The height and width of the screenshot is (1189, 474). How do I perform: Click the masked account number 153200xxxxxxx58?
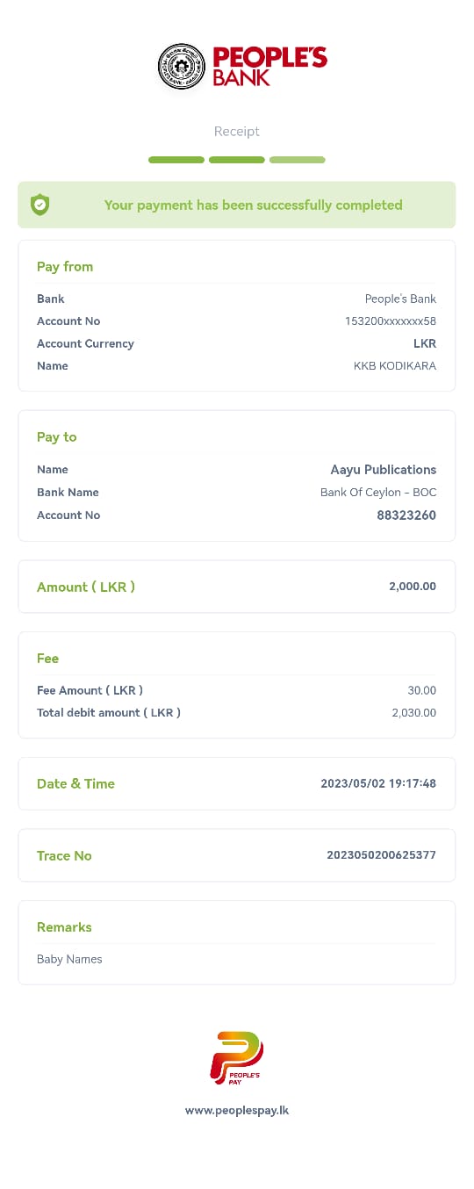(391, 321)
